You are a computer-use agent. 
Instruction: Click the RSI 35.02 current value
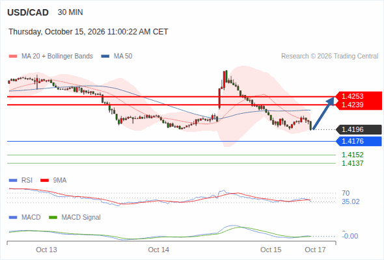351,201
